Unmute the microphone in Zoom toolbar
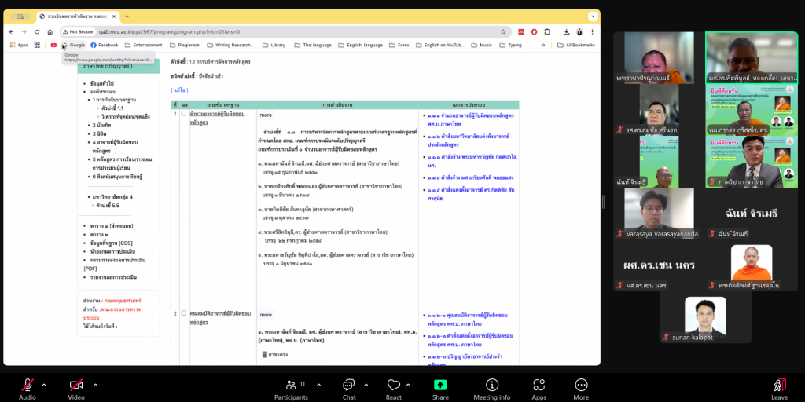The width and height of the screenshot is (805, 402). [x=28, y=385]
